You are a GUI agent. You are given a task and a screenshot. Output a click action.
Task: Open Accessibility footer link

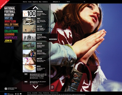(x=35, y=93)
